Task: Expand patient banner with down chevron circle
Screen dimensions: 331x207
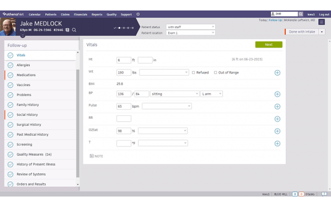Action: (x=23, y=36)
